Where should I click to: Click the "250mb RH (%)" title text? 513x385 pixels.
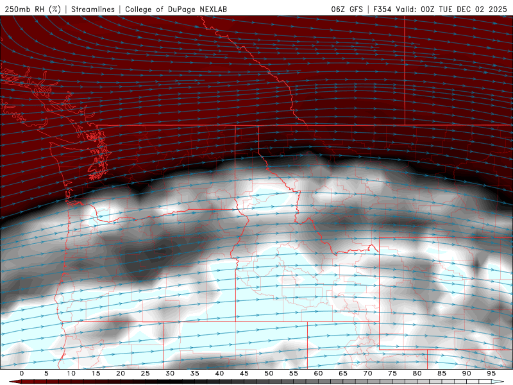(x=33, y=9)
